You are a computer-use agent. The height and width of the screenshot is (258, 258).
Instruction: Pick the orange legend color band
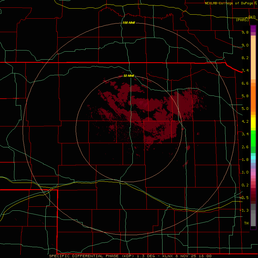click(253, 99)
